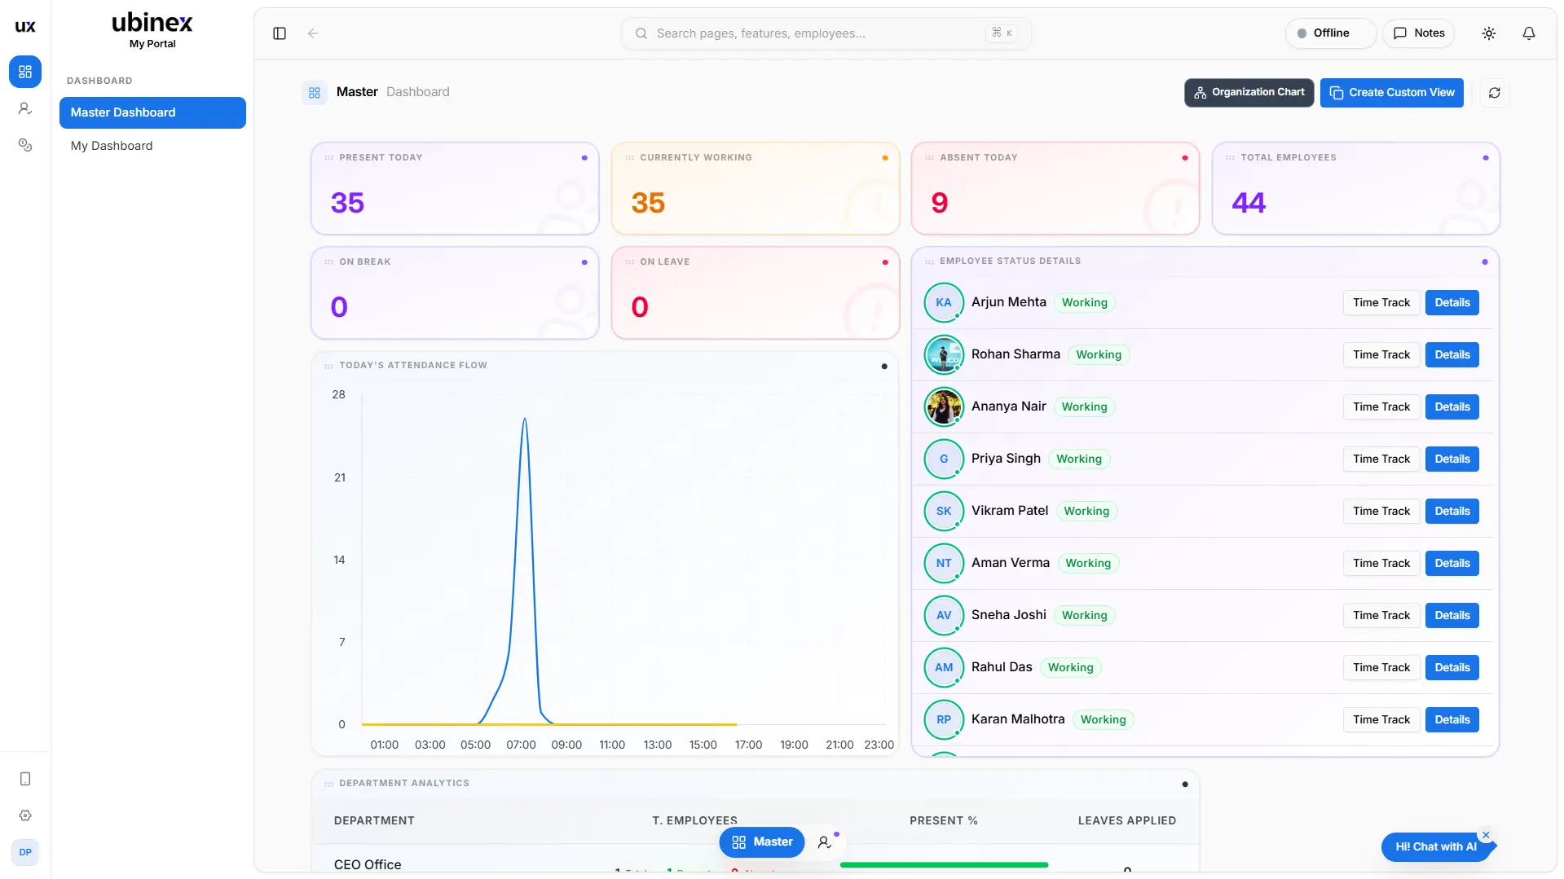Screen dimensions: 1564x879
Task: Click the person icon beside Master pill
Action: 825,842
